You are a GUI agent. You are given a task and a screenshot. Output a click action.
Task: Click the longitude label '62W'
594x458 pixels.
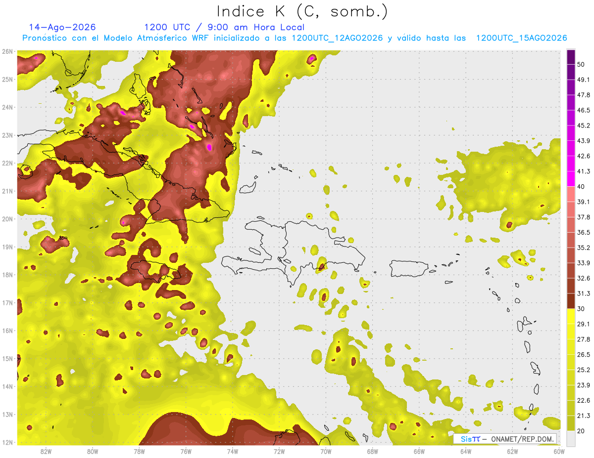[512, 451]
